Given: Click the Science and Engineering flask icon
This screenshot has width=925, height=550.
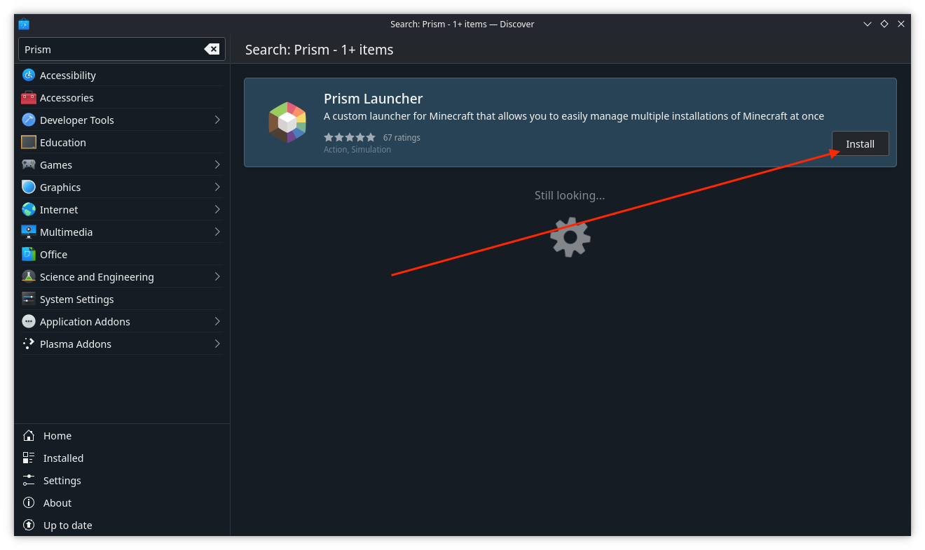Looking at the screenshot, I should [29, 276].
